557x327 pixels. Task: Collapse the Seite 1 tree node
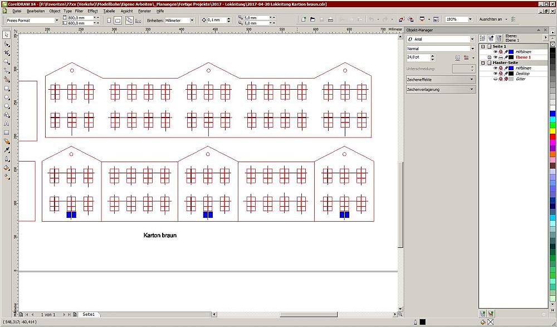(483, 47)
